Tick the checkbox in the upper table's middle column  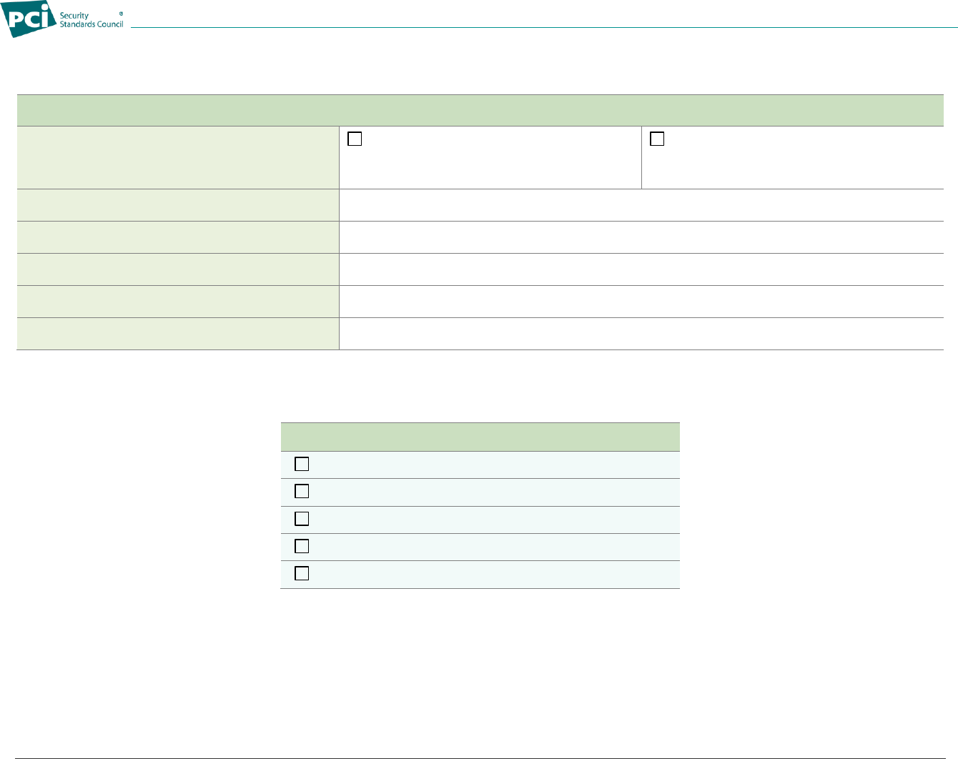(355, 139)
